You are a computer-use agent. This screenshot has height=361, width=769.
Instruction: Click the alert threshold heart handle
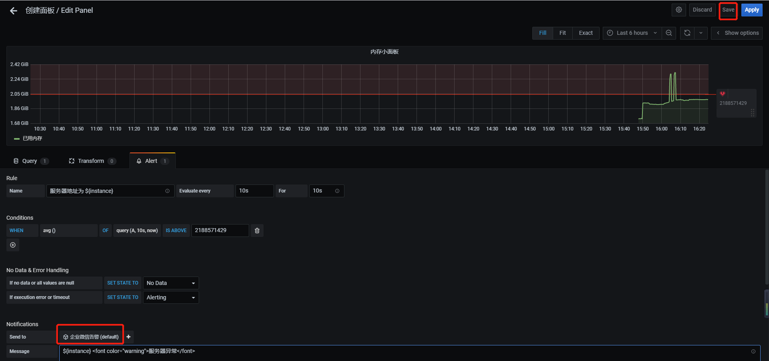723,94
